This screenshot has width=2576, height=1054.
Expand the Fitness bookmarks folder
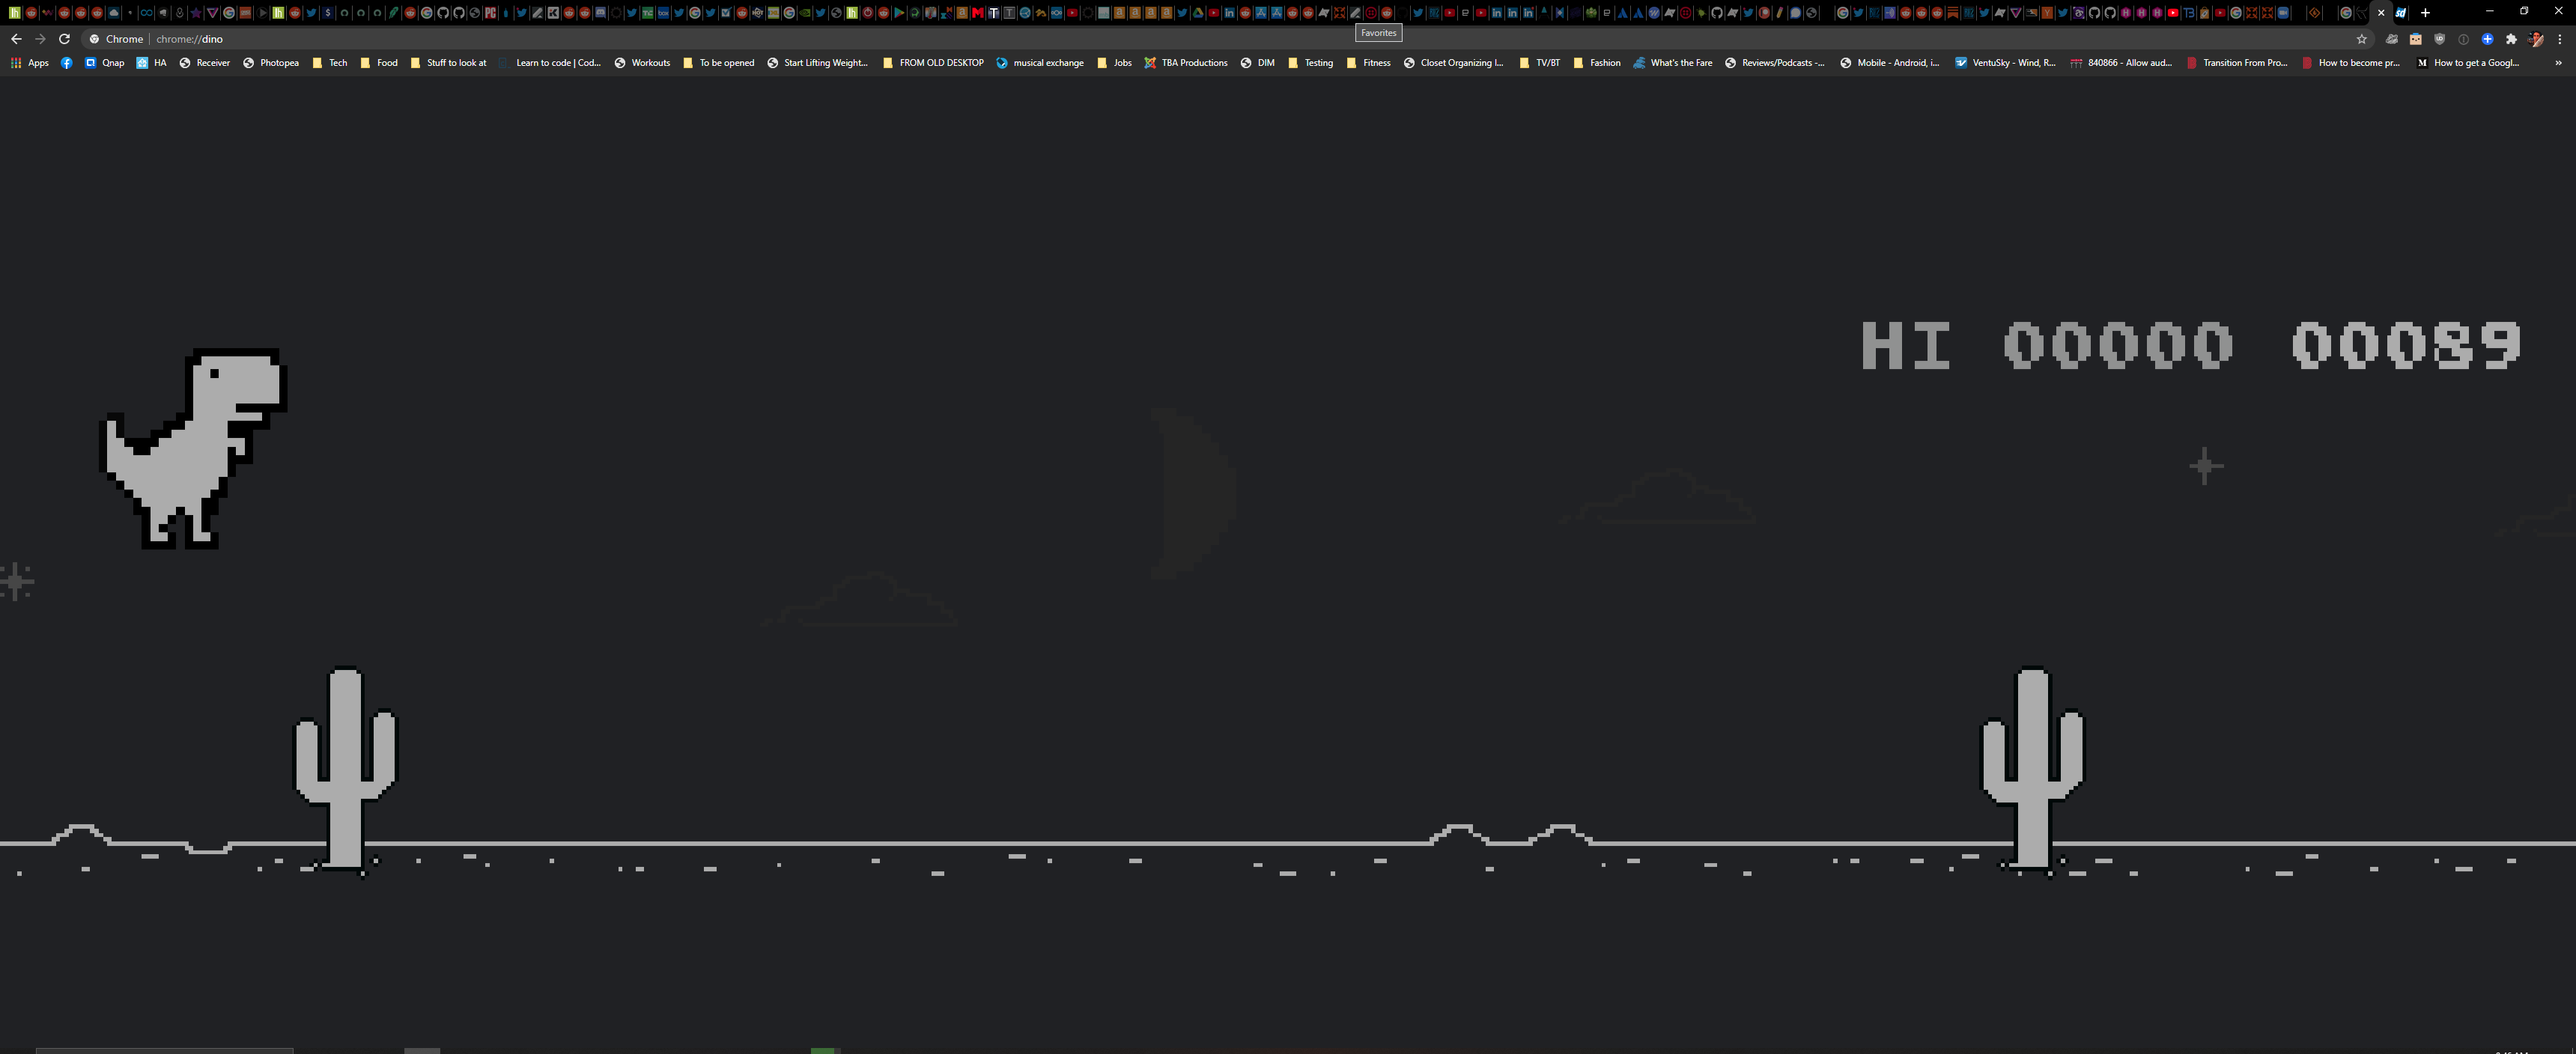[1368, 63]
